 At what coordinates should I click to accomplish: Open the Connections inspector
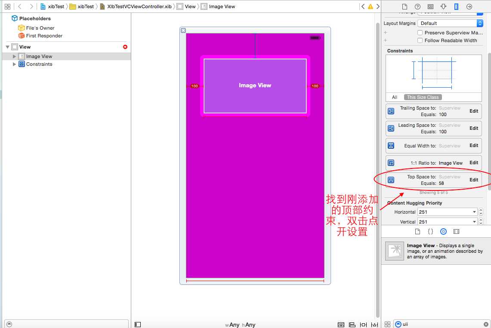coord(469,6)
